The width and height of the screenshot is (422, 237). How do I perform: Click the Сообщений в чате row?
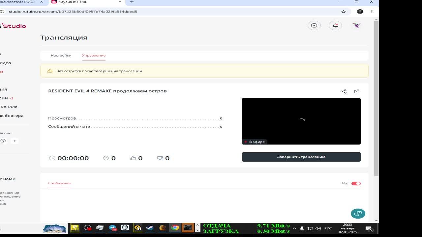[135, 126]
